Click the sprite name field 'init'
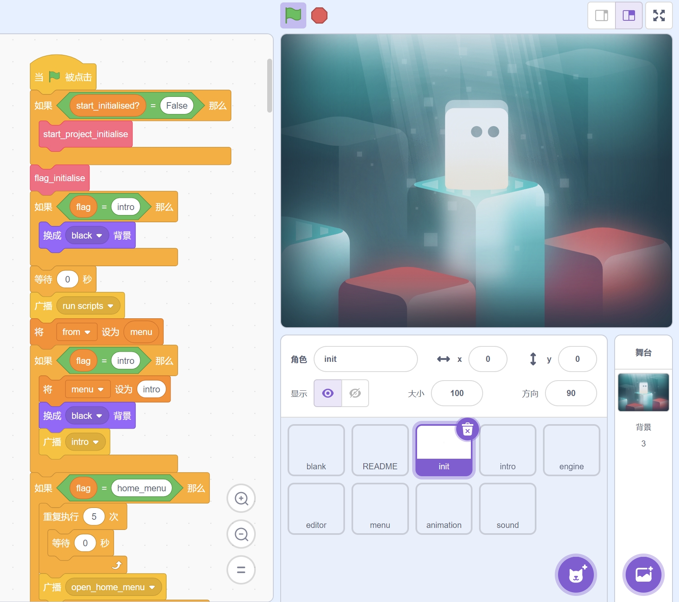 click(365, 359)
